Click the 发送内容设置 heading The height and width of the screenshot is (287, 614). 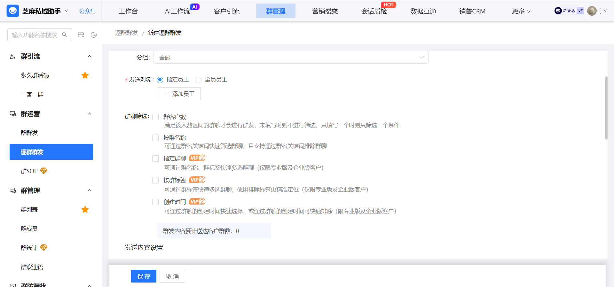click(144, 247)
